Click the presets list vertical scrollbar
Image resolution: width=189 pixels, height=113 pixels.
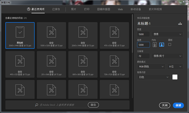tap(132, 34)
